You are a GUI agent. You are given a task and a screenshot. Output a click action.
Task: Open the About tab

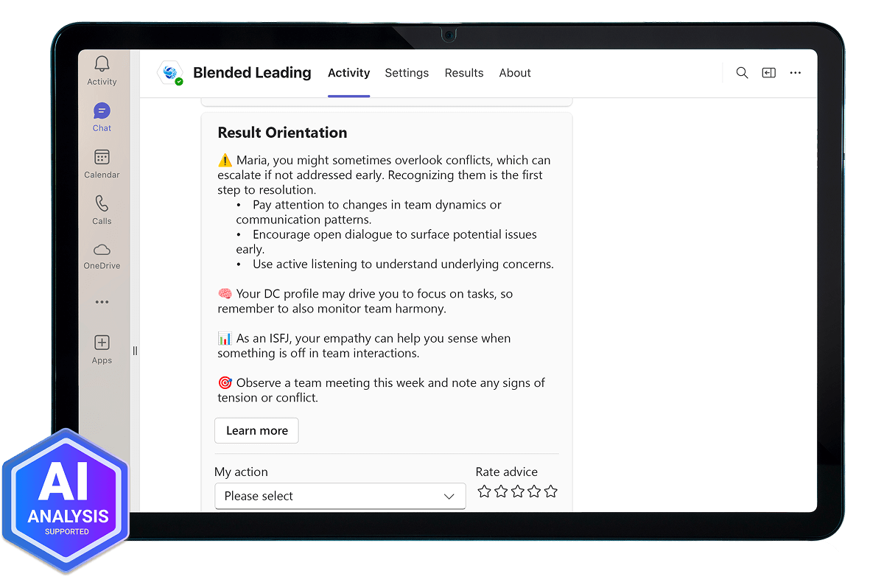coord(515,73)
